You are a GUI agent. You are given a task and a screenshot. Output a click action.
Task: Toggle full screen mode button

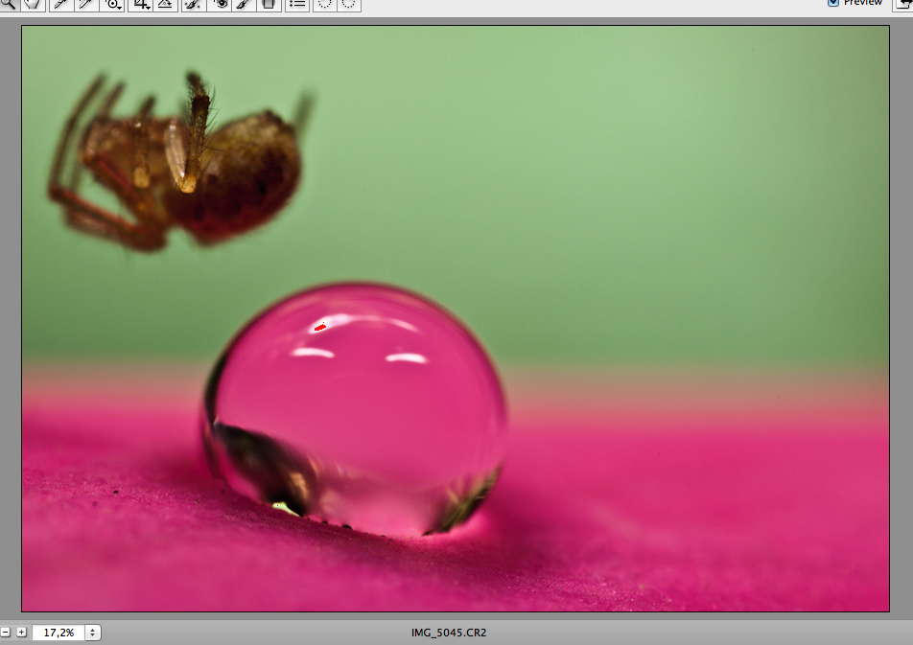(904, 4)
